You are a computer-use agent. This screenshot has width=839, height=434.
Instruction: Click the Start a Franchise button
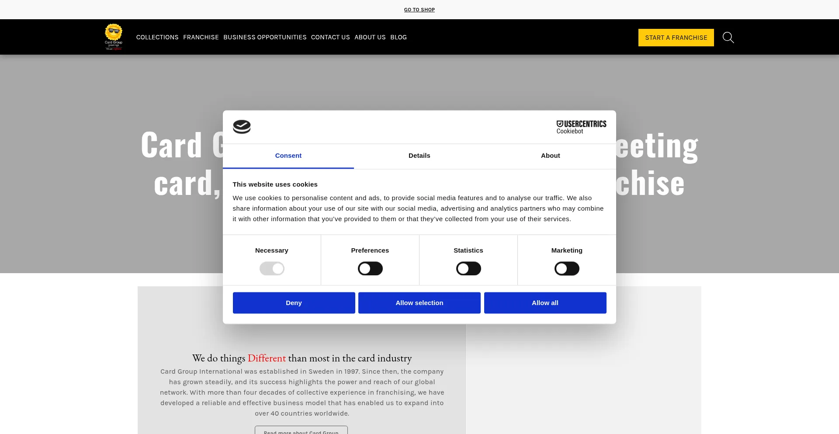[676, 38]
